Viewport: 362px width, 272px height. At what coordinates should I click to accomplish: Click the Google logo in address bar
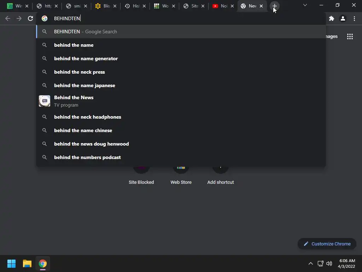(45, 18)
